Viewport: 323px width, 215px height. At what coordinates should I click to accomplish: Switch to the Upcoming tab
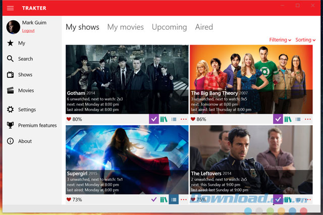pos(170,27)
